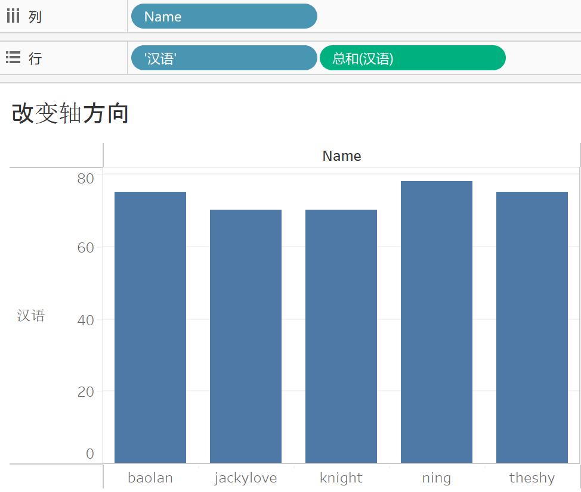581x492 pixels.
Task: Click the 列 columns shelf label
Action: [x=35, y=17]
